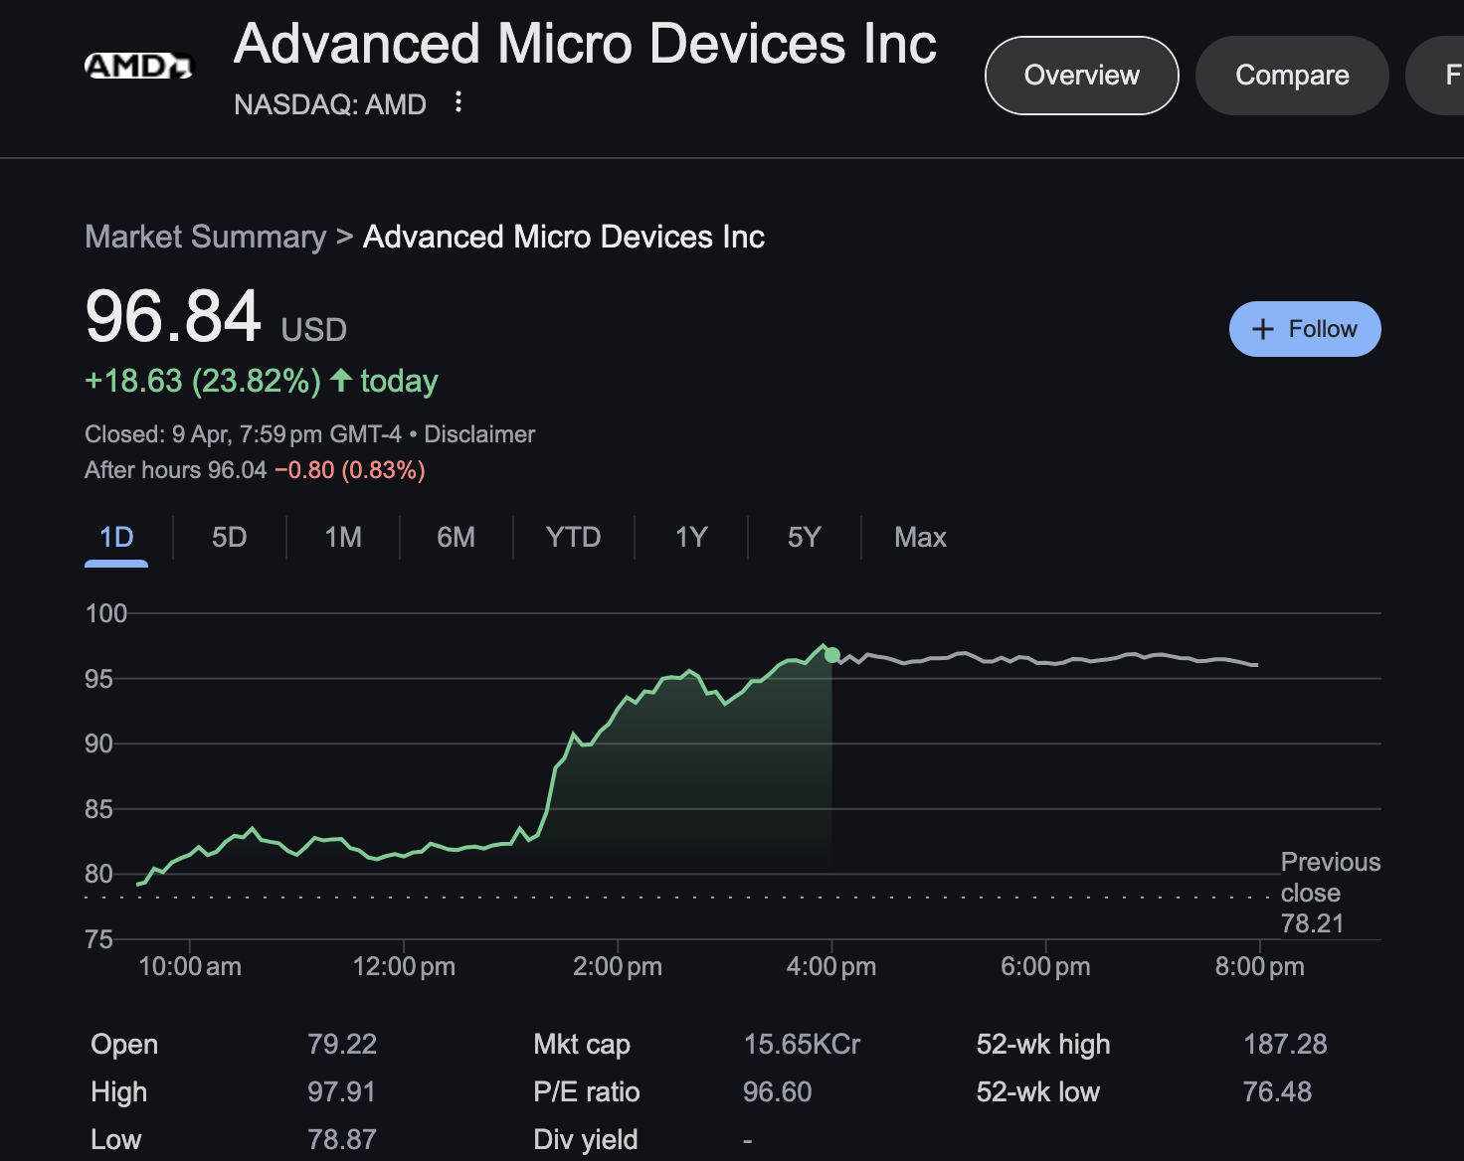Click the Closed: 9 Apr timestamp text
The height and width of the screenshot is (1161, 1464).
(x=244, y=434)
